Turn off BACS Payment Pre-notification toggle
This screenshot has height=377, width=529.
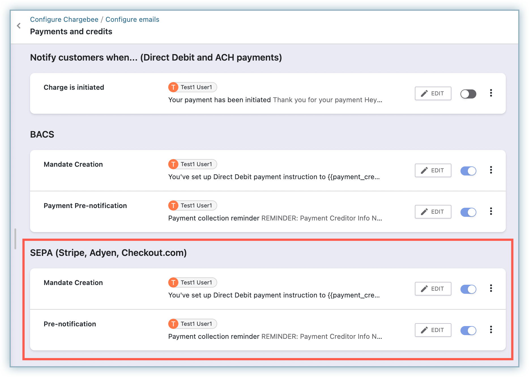coord(468,212)
